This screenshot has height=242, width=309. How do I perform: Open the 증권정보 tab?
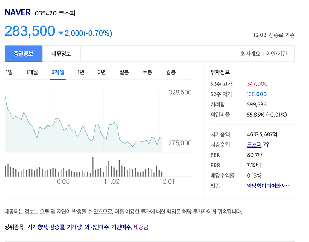point(24,54)
